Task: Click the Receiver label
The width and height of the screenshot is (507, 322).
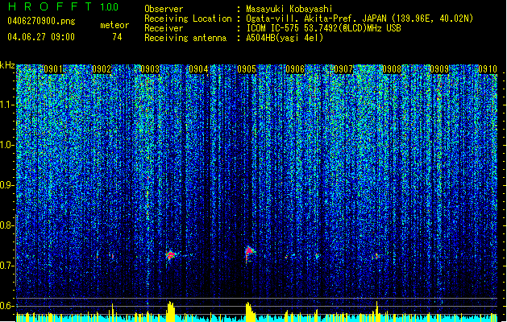Action: click(x=164, y=28)
